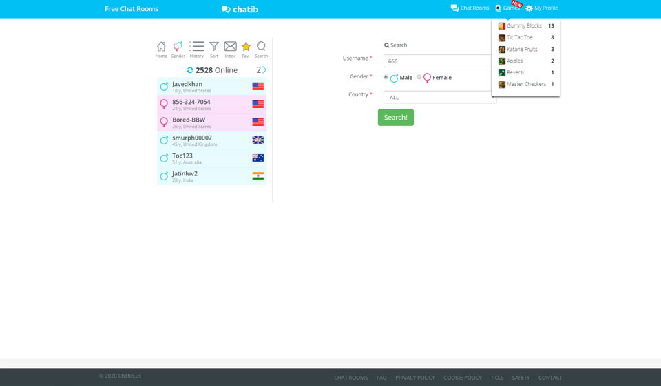The height and width of the screenshot is (386, 661).
Task: Click the Sort funnel icon
Action: (x=214, y=48)
